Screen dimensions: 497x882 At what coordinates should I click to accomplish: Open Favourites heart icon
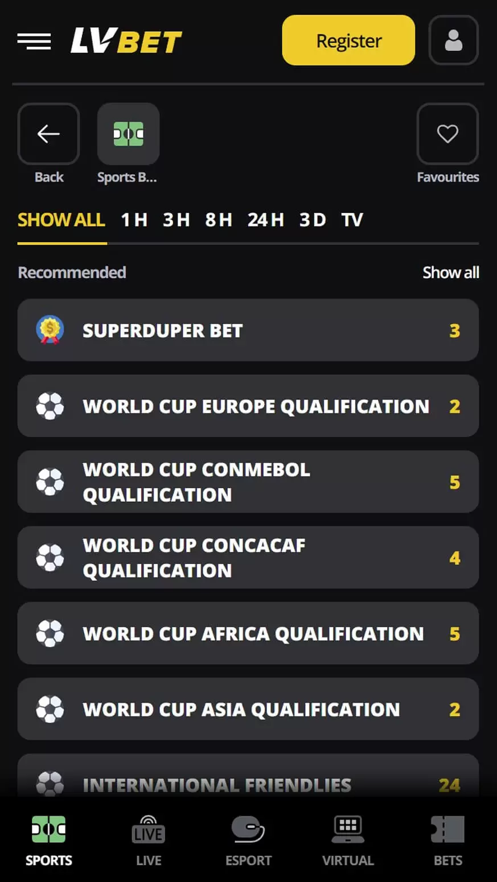(447, 134)
